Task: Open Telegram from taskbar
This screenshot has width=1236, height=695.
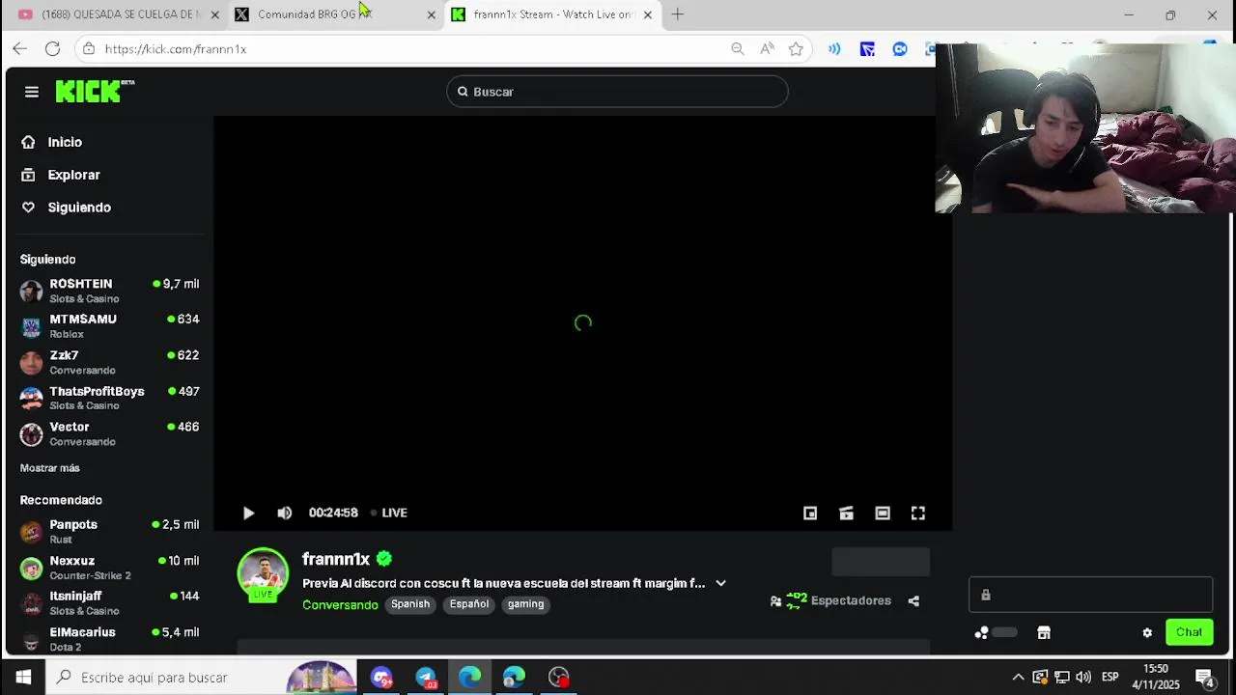Action: point(426,678)
